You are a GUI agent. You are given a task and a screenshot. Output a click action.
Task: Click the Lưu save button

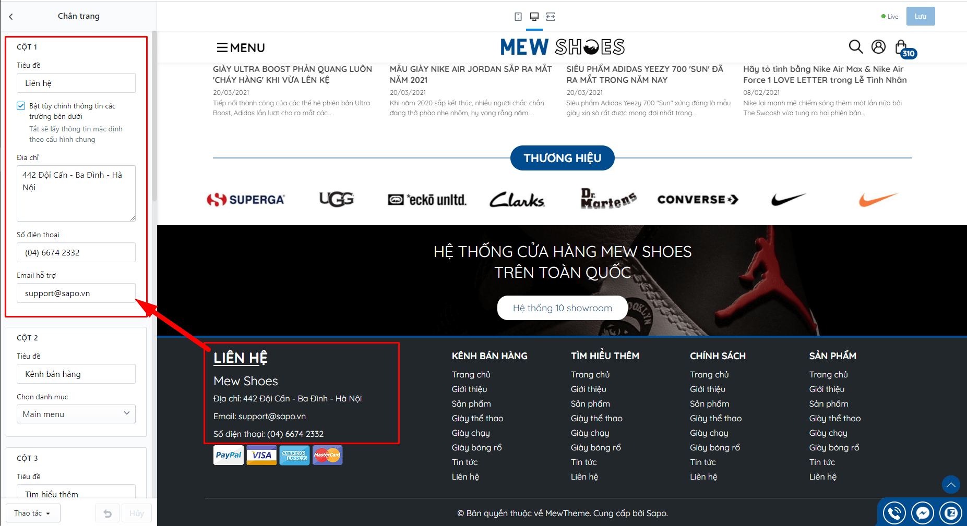921,16
